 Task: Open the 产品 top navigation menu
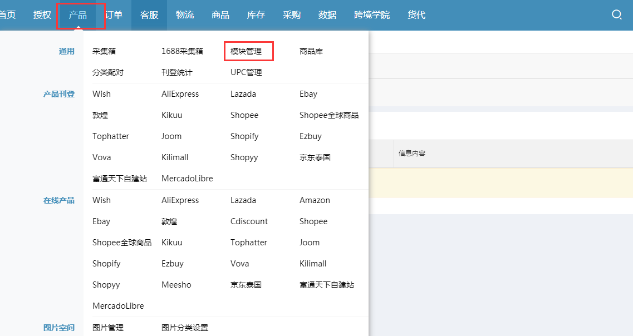[x=78, y=15]
